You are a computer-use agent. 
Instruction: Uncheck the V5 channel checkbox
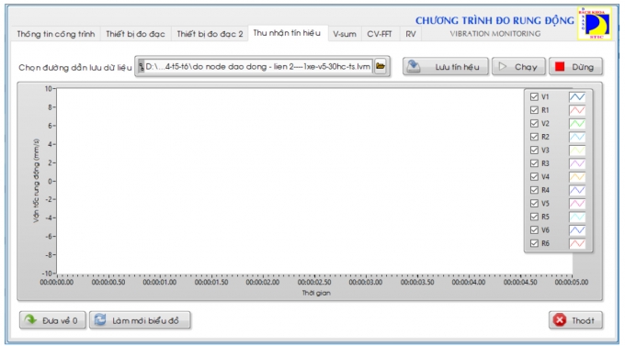(534, 204)
